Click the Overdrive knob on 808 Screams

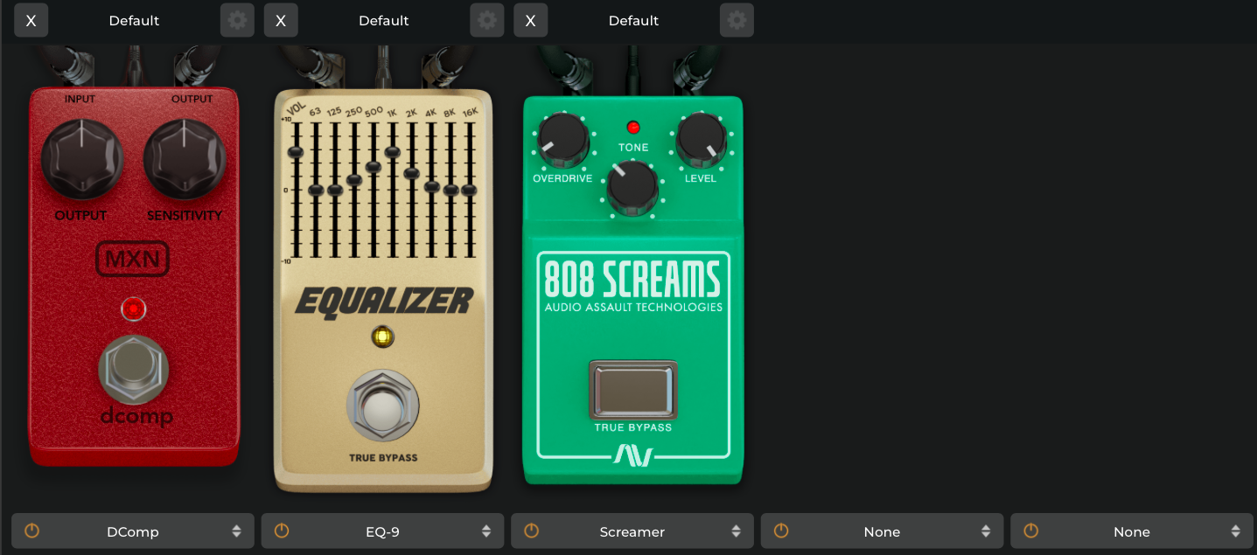(562, 140)
